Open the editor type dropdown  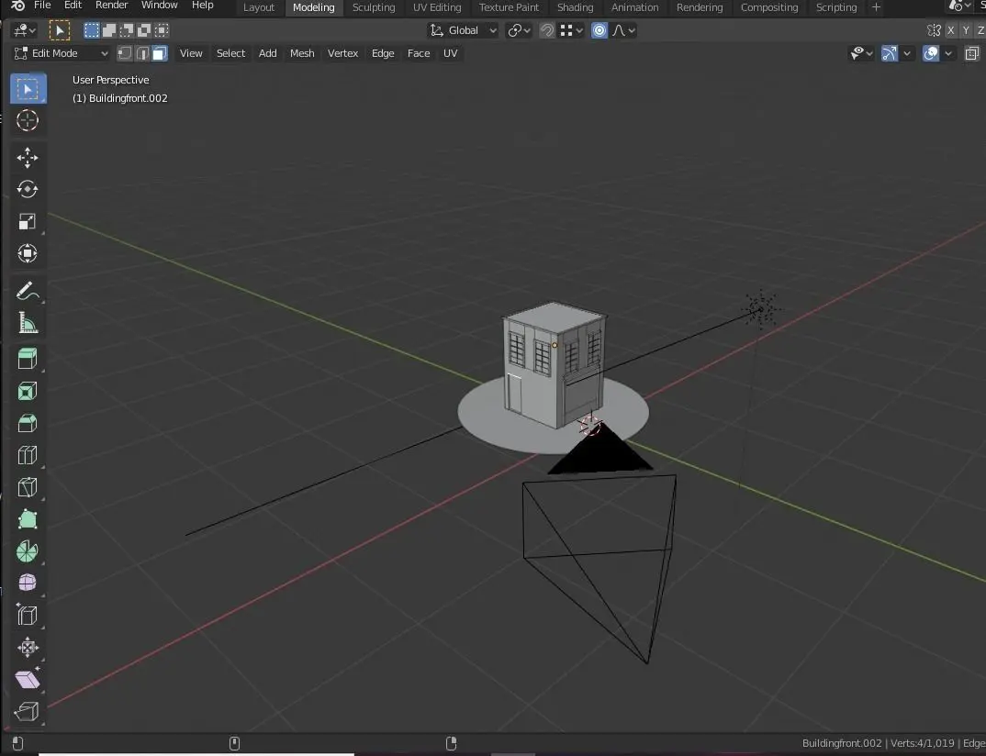point(25,30)
